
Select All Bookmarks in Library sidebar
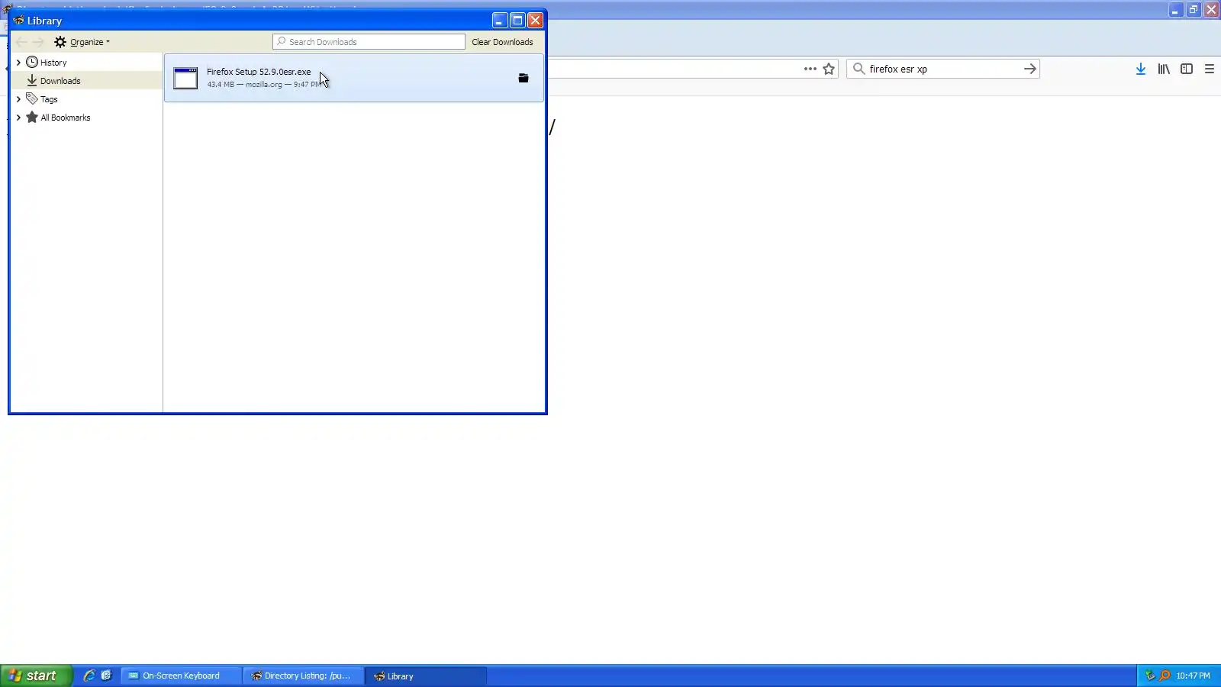[x=66, y=118]
